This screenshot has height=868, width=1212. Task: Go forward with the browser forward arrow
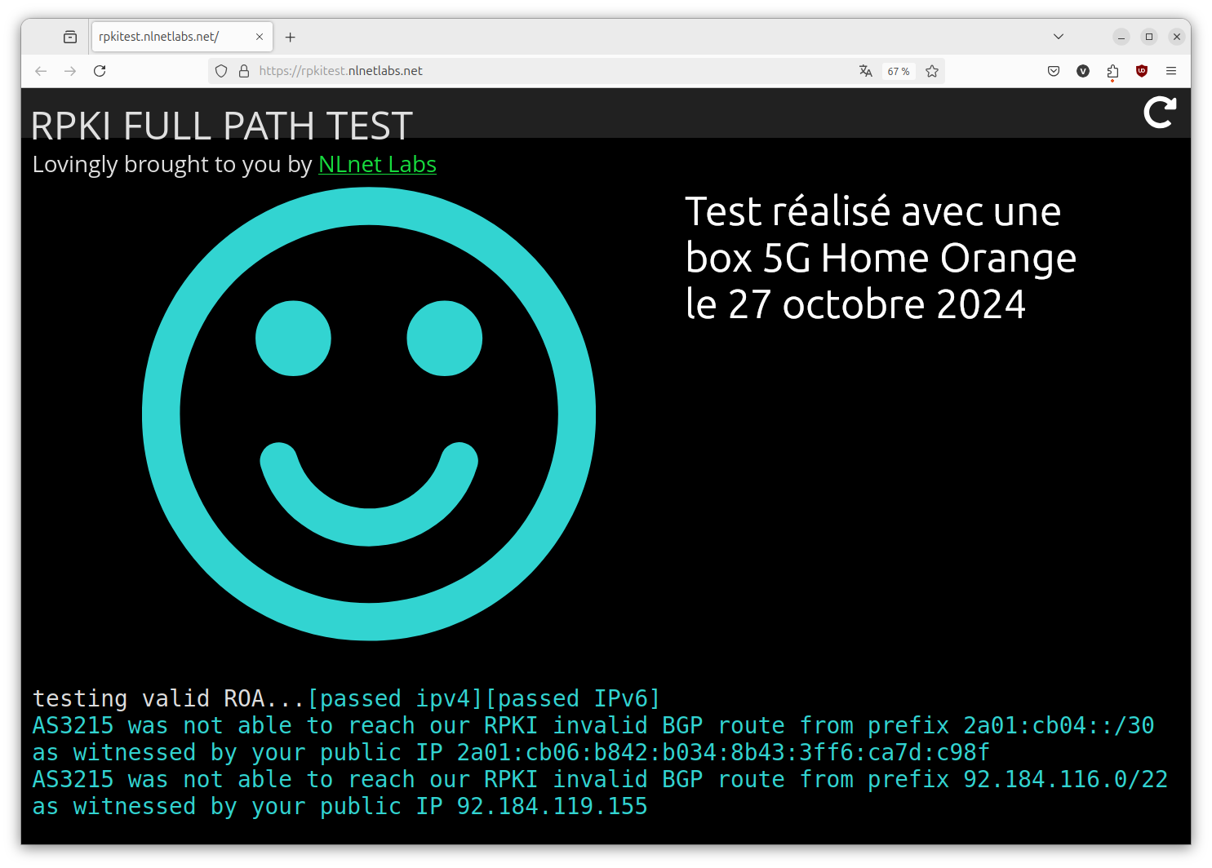click(70, 71)
